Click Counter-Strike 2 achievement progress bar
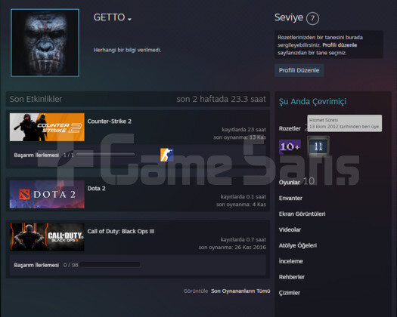Viewport: 397px width, 317px height. [106, 155]
